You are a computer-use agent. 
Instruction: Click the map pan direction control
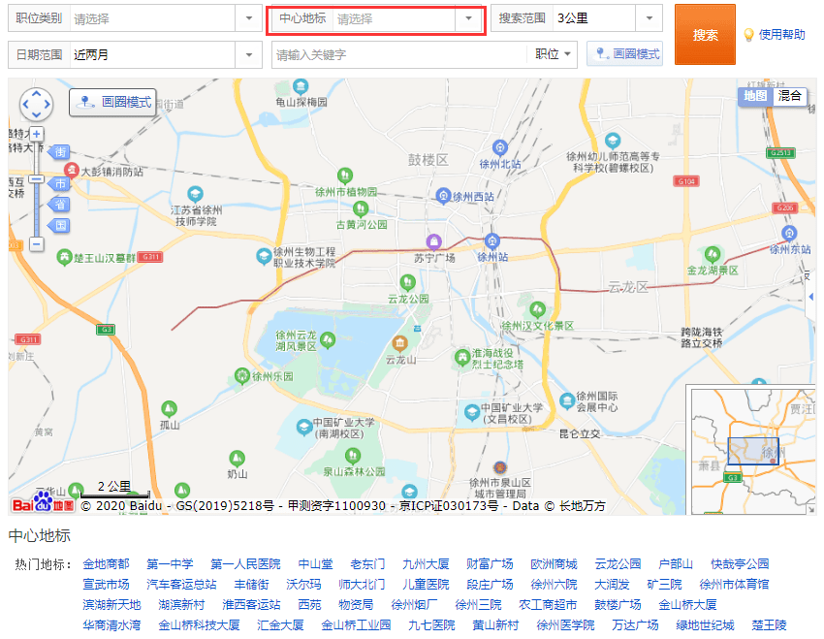[37, 103]
